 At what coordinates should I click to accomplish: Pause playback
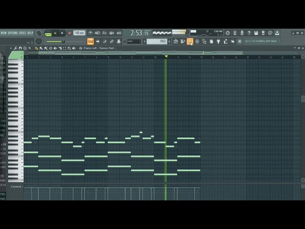[x=55, y=33]
